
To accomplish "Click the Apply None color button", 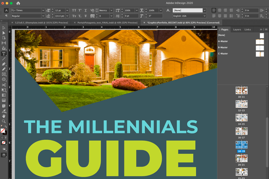I will [4, 143].
